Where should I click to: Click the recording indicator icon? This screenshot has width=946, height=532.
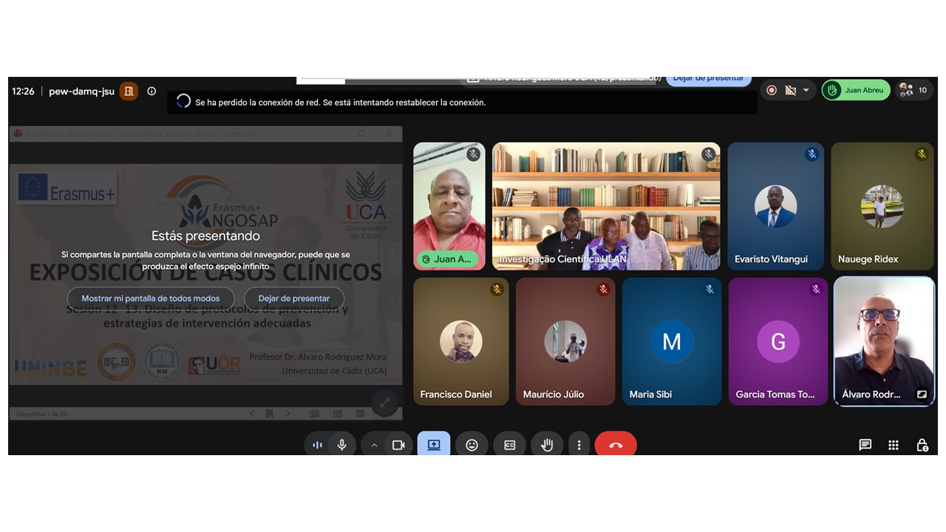(772, 90)
